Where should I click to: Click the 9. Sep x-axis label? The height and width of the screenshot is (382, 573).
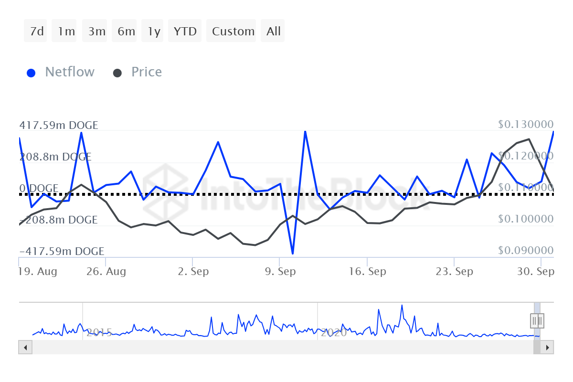pyautogui.click(x=279, y=272)
